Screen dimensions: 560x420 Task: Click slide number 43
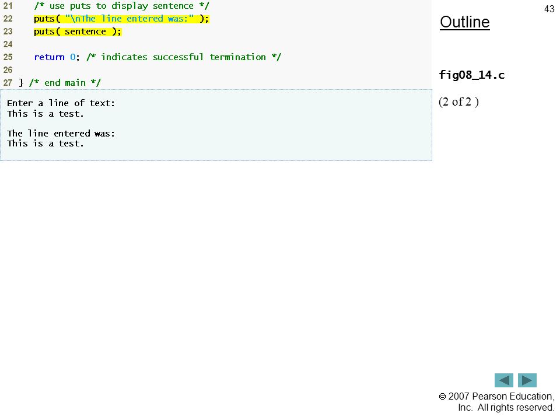point(549,9)
